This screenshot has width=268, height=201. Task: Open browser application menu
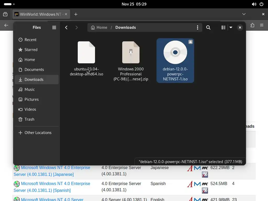tap(262, 25)
